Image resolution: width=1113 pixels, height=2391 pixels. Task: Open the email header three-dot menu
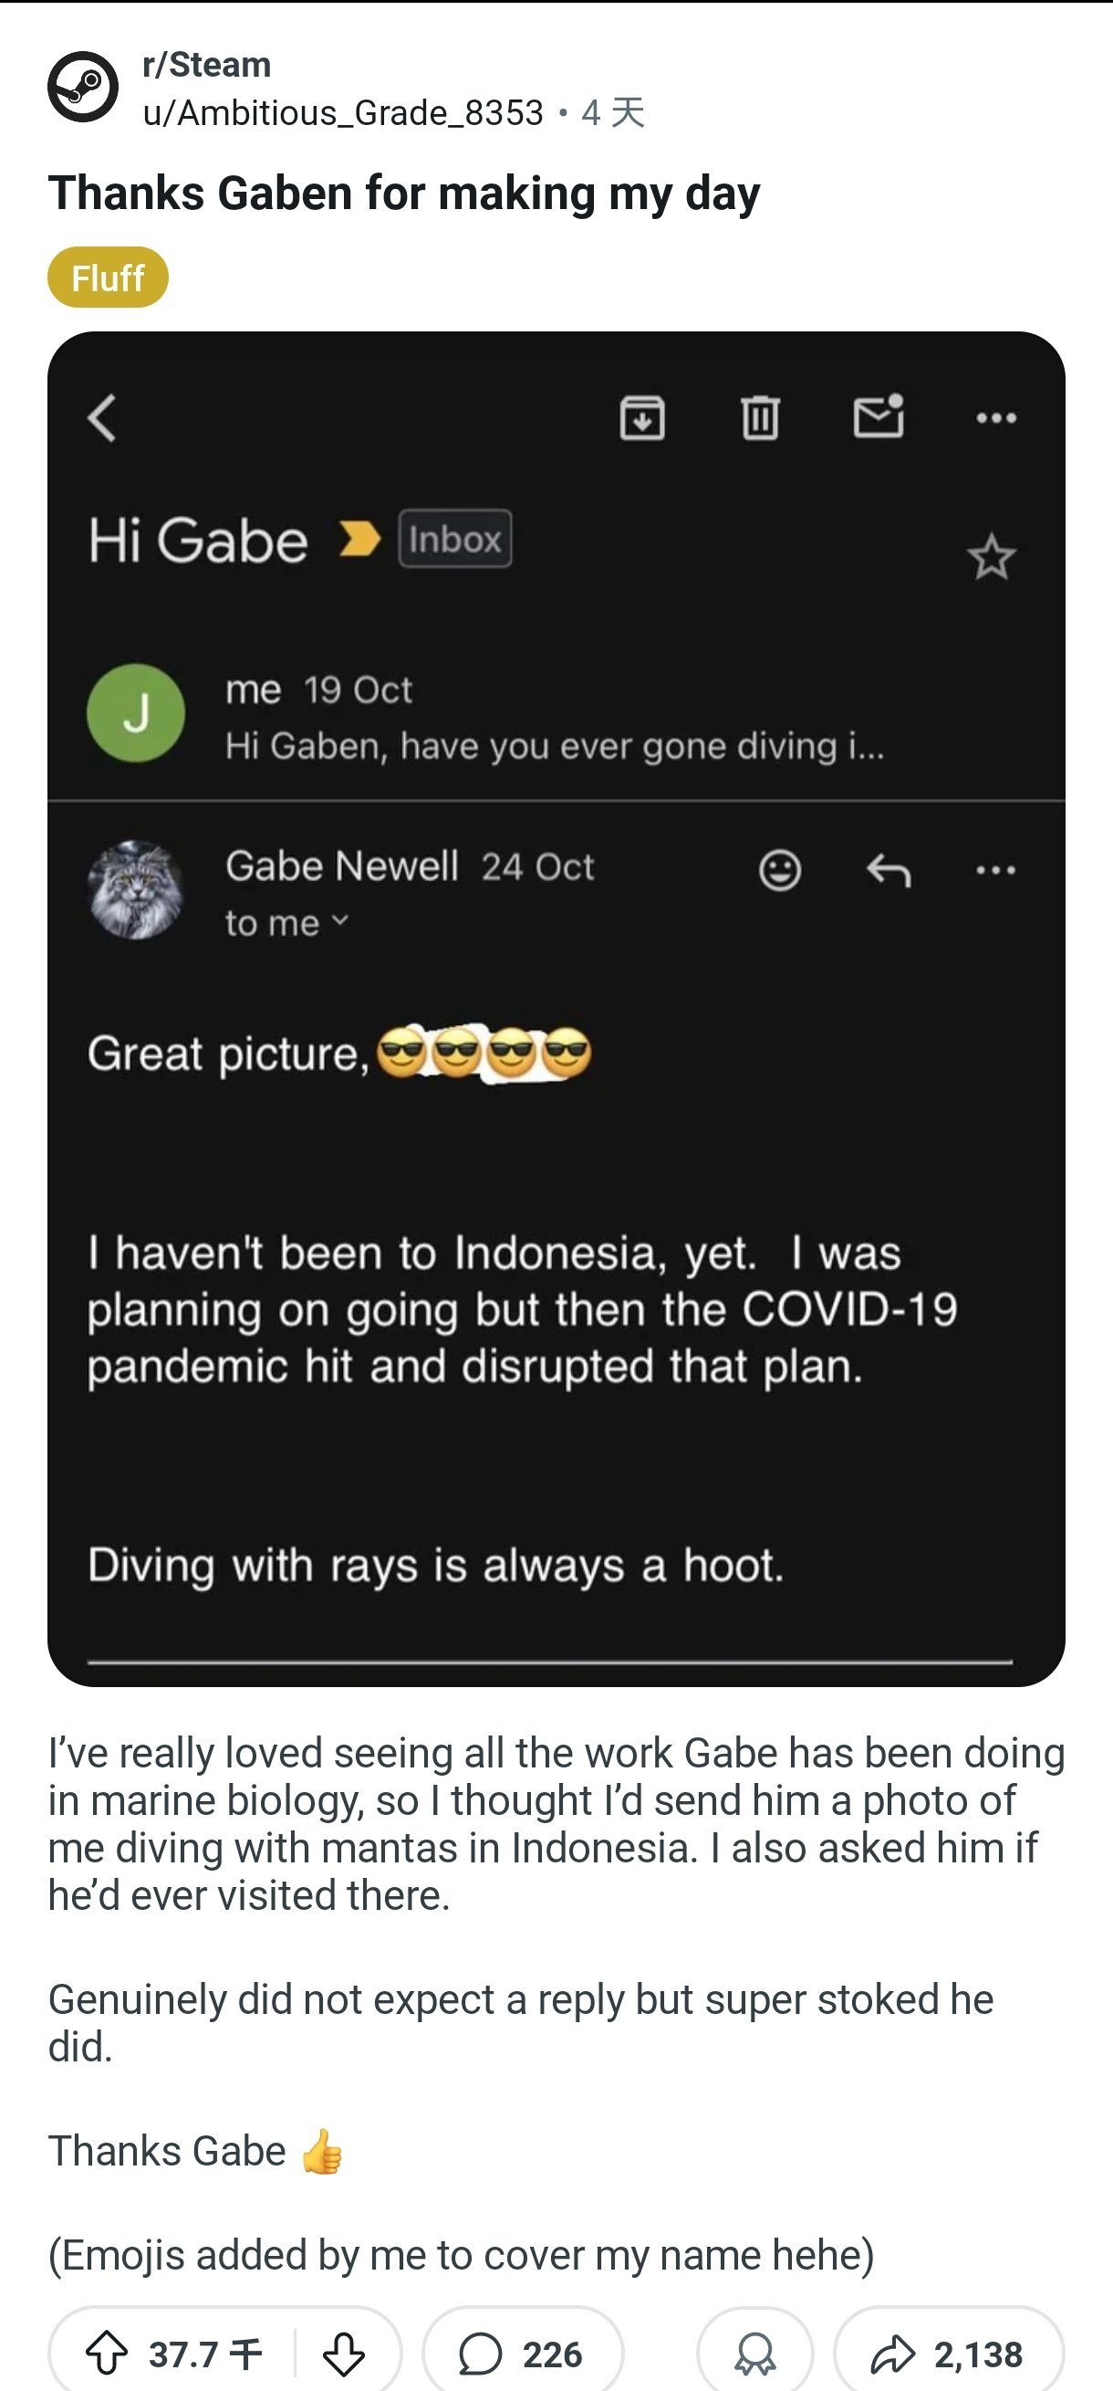click(996, 419)
